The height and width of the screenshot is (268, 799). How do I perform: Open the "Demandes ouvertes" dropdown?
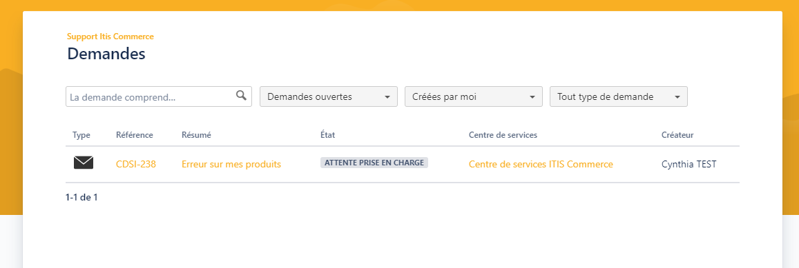pyautogui.click(x=329, y=96)
